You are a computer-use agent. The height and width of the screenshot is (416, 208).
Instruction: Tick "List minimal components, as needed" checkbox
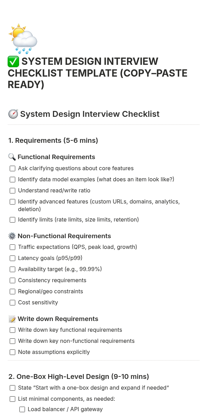(12, 399)
